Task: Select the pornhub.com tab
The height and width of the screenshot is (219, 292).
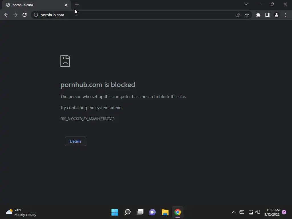Action: click(x=36, y=5)
